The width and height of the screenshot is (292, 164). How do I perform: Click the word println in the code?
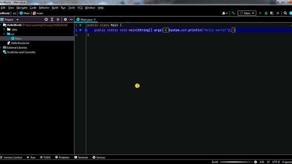tap(194, 30)
